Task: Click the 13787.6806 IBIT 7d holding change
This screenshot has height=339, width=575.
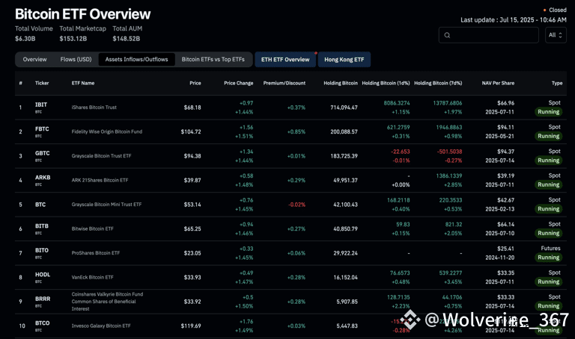Action: point(448,103)
